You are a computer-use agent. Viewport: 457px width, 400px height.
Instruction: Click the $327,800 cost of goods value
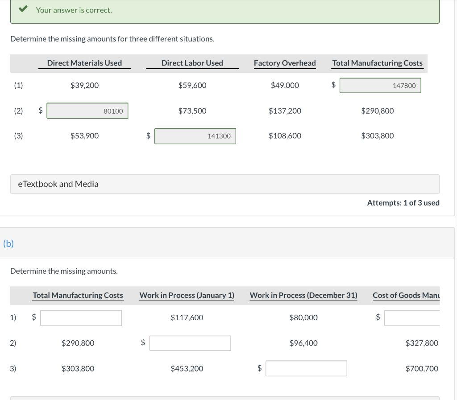pos(422,343)
